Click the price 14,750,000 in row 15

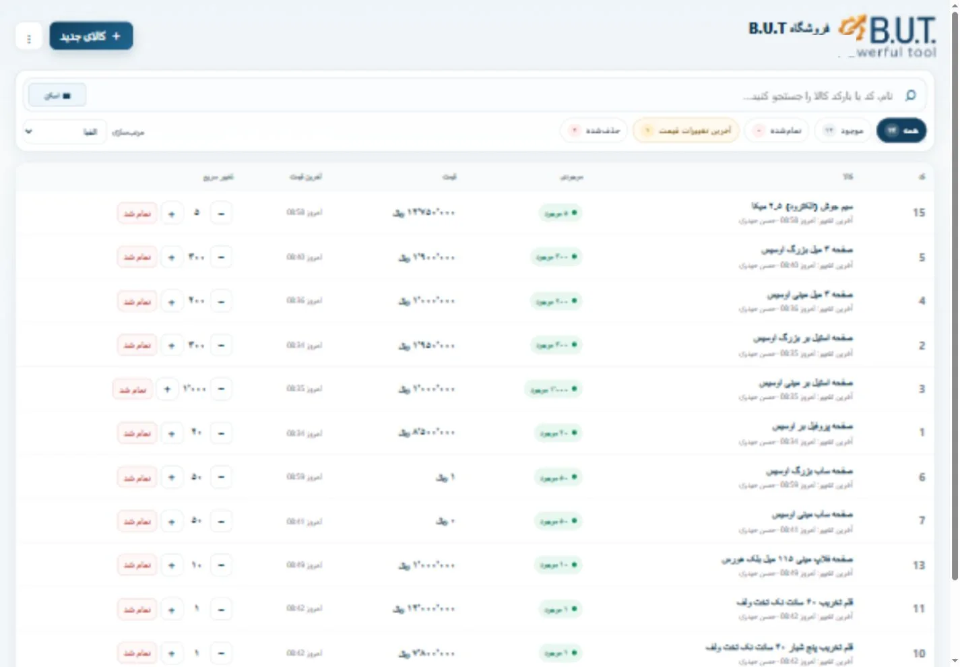(x=424, y=213)
